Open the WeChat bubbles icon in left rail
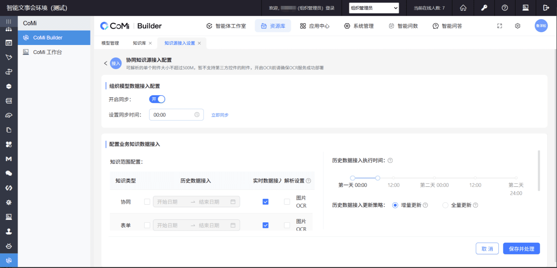 click(x=9, y=173)
